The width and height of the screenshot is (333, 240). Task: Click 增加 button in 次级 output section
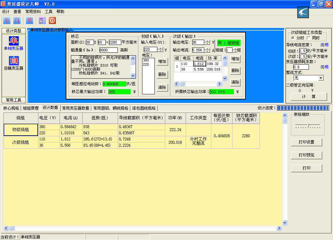[235, 59]
